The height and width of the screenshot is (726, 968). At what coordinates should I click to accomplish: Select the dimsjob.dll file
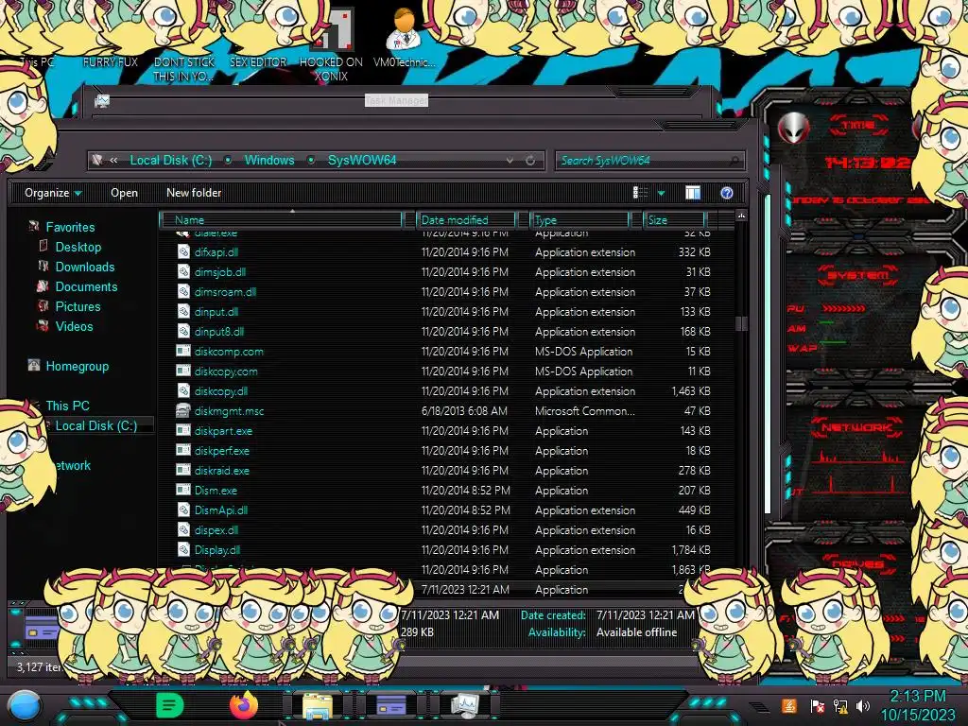(x=219, y=271)
